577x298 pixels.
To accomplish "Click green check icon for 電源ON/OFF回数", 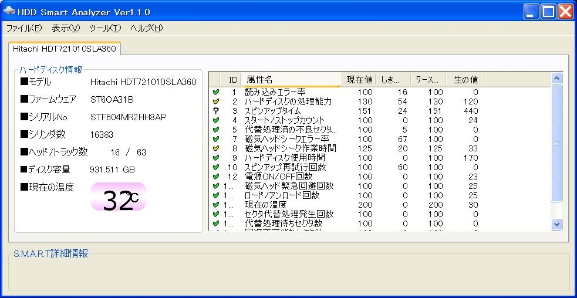I will pos(216,177).
